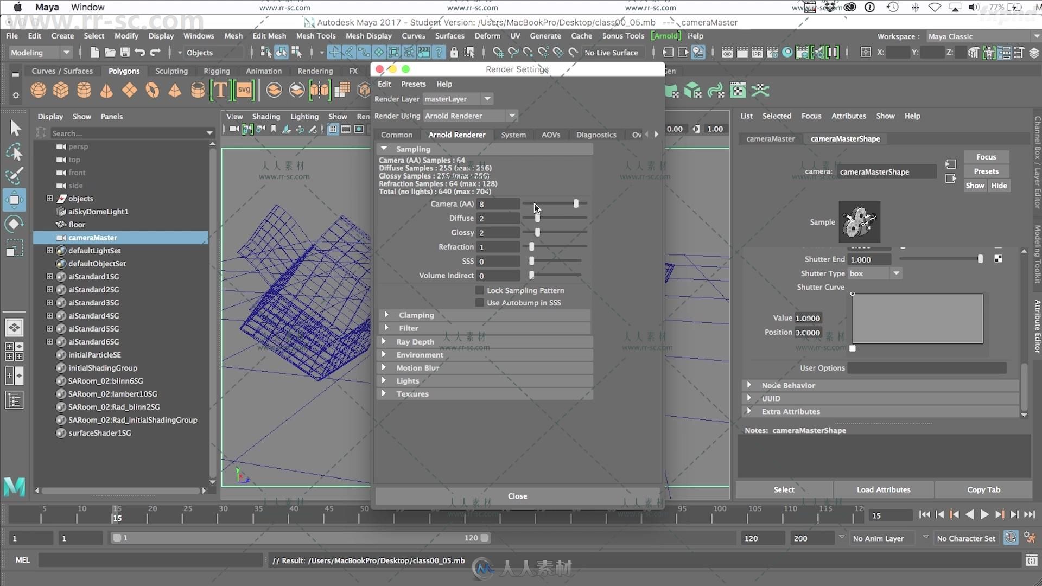
Task: Open the Mesh Tools menu
Action: (x=316, y=36)
